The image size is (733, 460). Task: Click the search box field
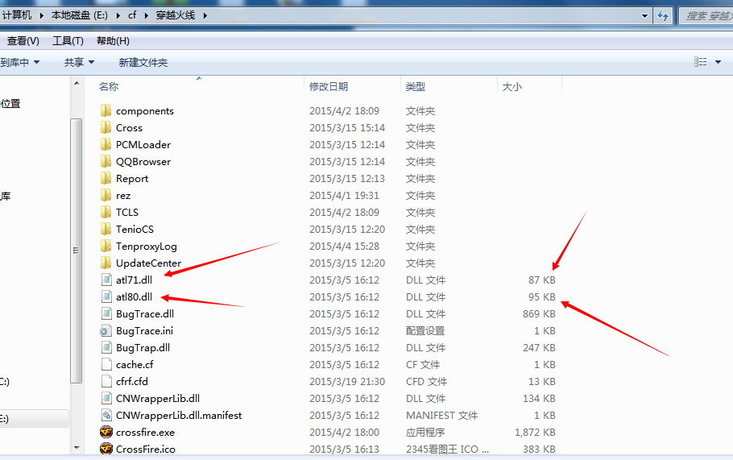706,16
